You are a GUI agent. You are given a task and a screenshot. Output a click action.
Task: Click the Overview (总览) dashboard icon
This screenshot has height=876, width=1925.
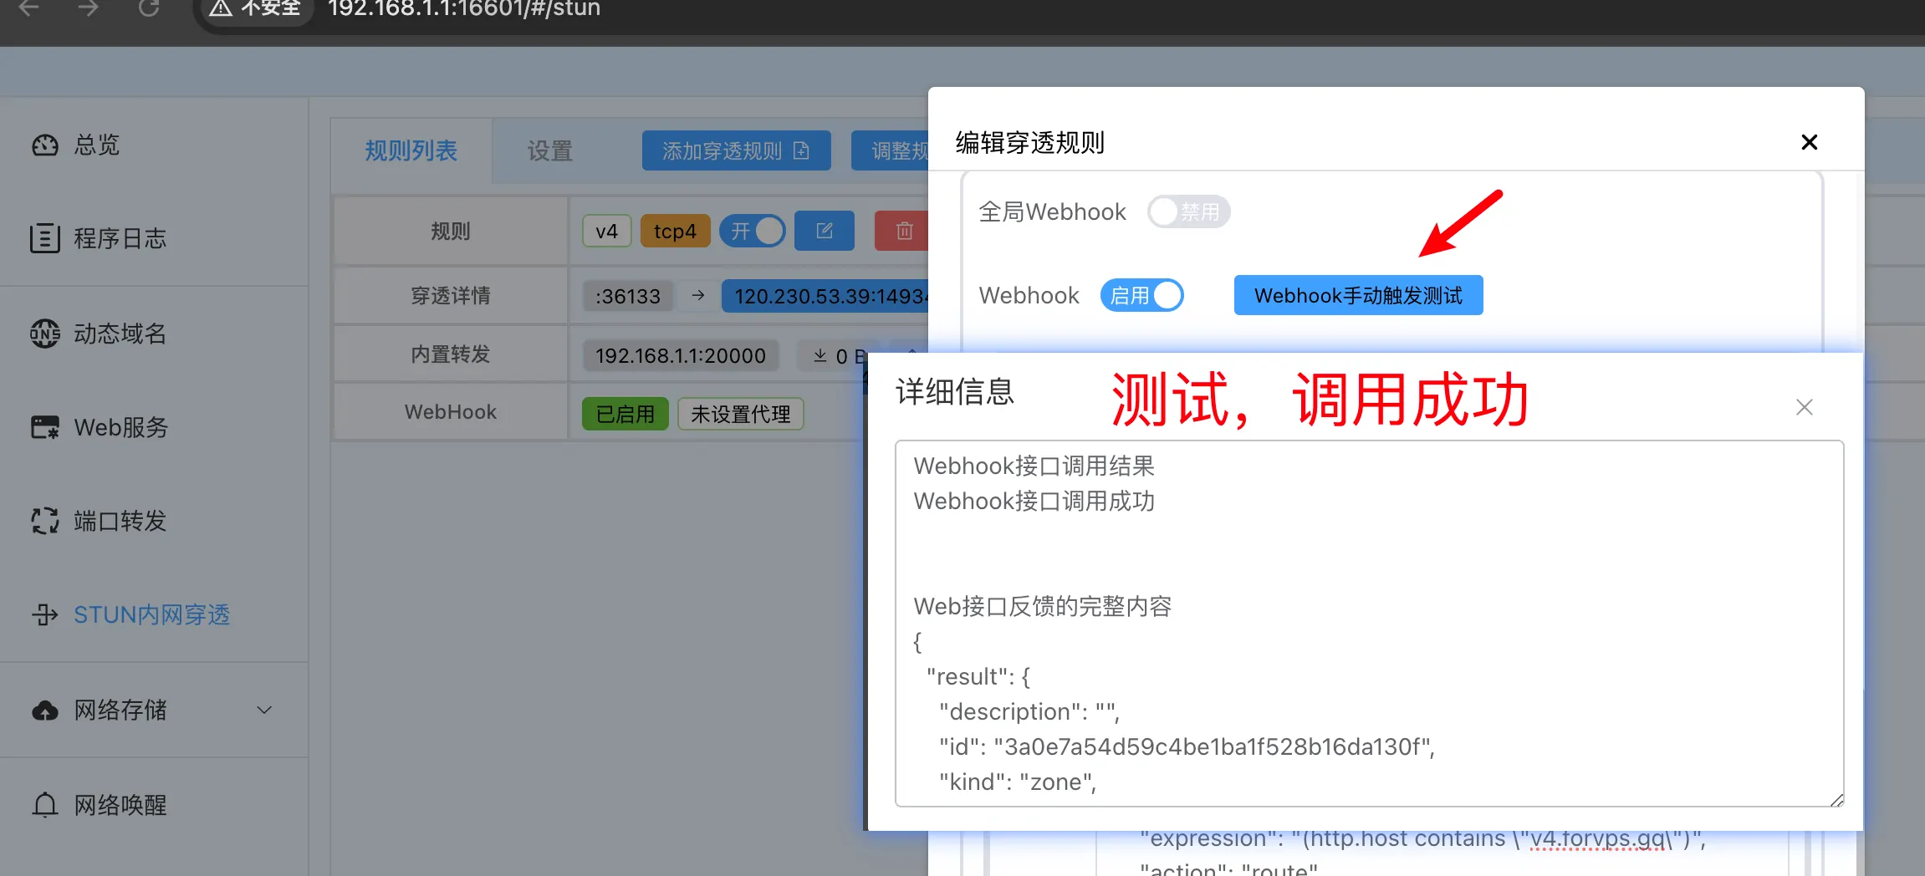45,145
